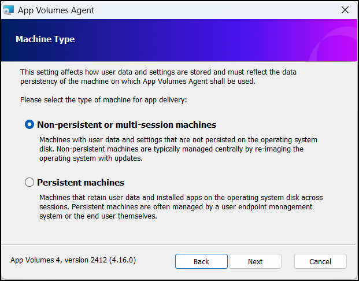Click the paragraph 'This setting affects how user data'
Screen dimensions: 359x281
click(x=158, y=77)
